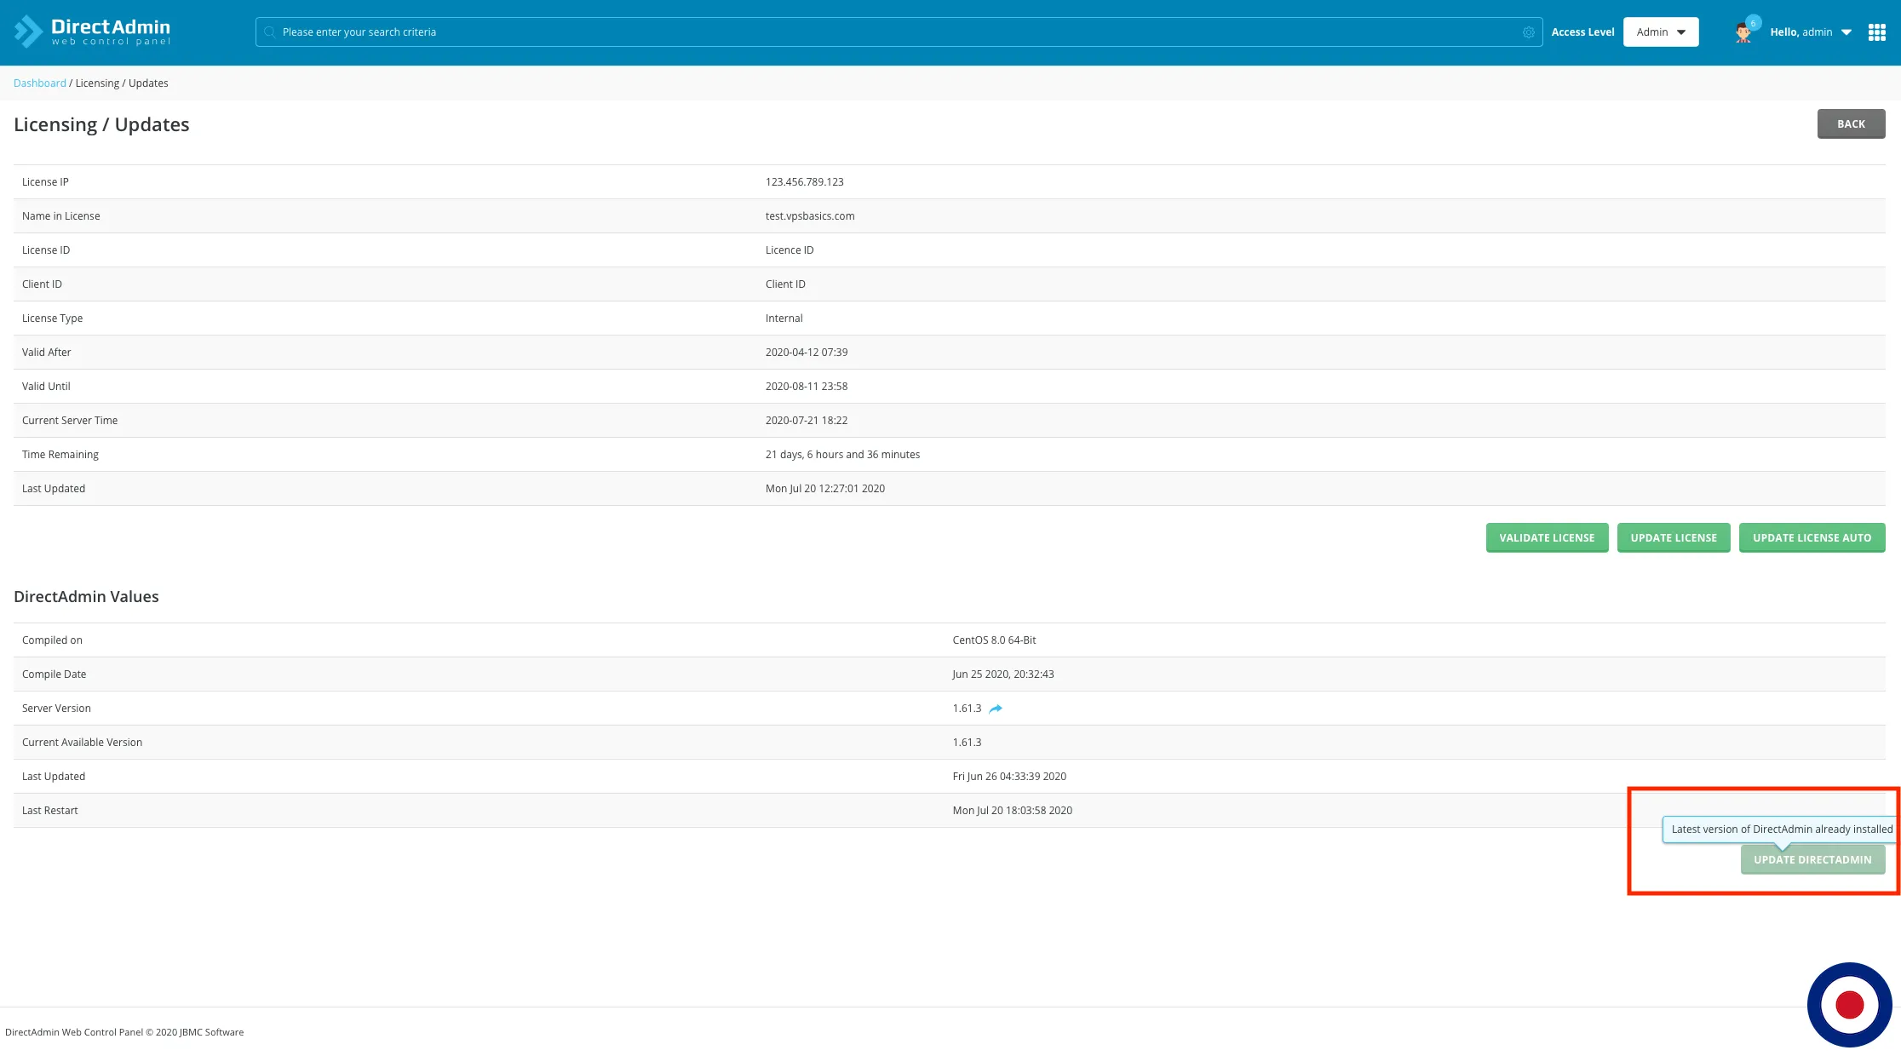Click the Licensing / Updates breadcrumb text
Image resolution: width=1901 pixels, height=1056 pixels.
pyautogui.click(x=122, y=83)
